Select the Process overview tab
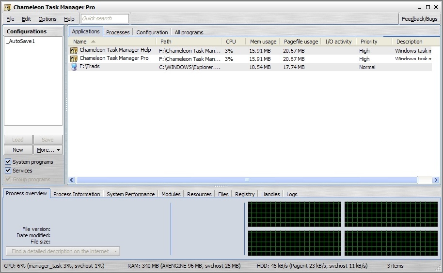Screen dimensions: 443x273 [x=26, y=193]
